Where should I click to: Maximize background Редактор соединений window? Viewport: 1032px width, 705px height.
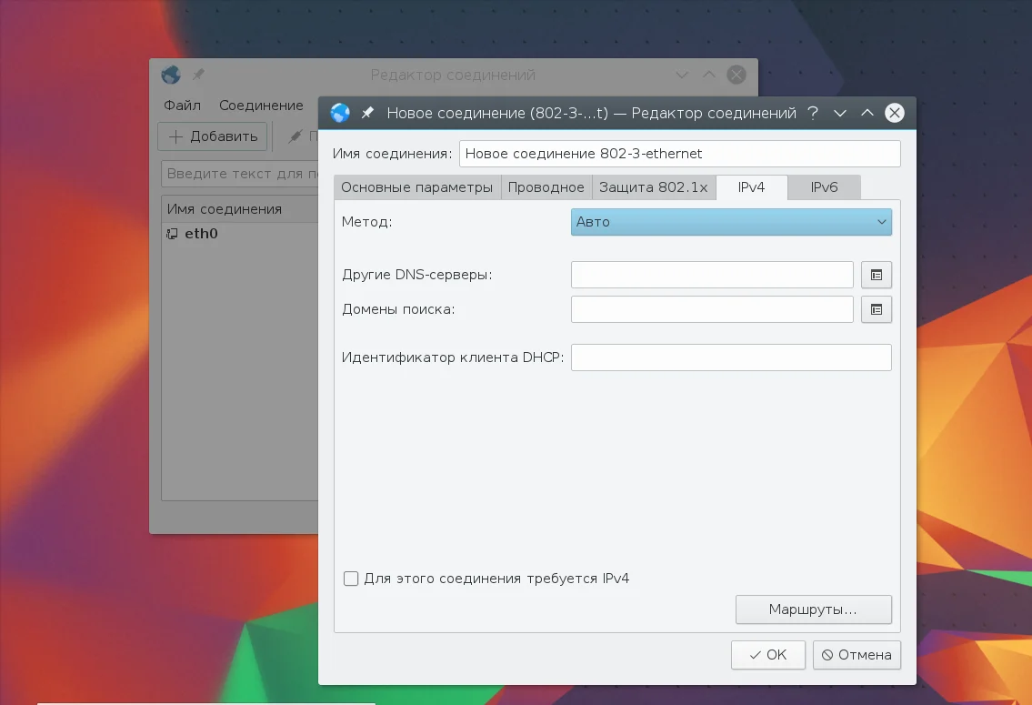pos(709,75)
